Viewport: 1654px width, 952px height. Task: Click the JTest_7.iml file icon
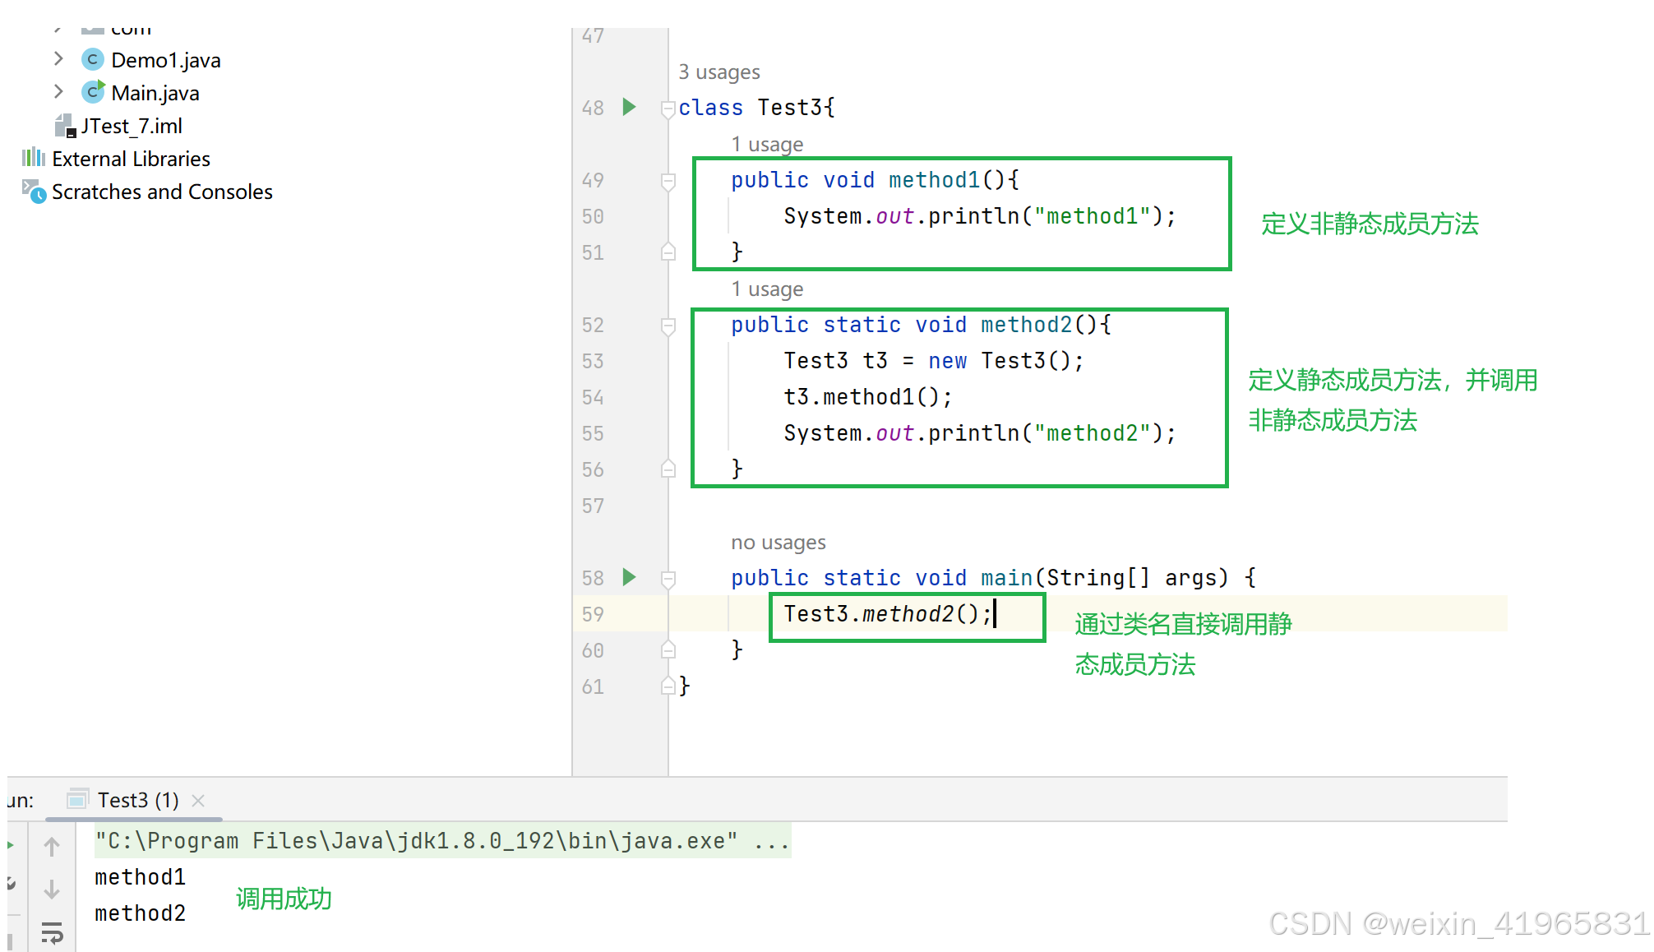tap(65, 126)
